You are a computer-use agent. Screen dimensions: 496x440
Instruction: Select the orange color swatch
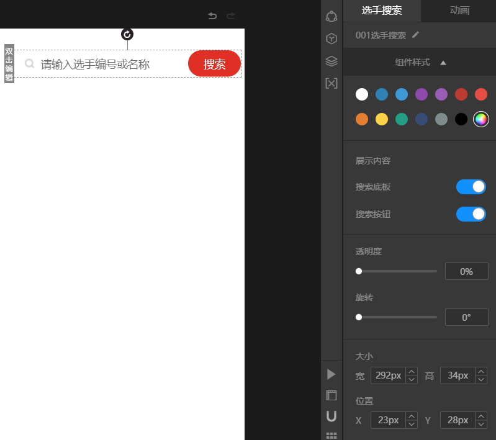coord(361,119)
